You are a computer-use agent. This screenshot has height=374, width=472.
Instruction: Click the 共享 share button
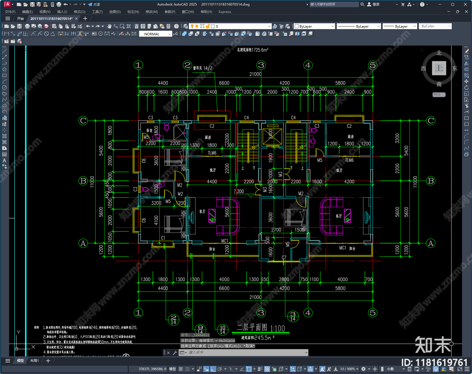94,4
